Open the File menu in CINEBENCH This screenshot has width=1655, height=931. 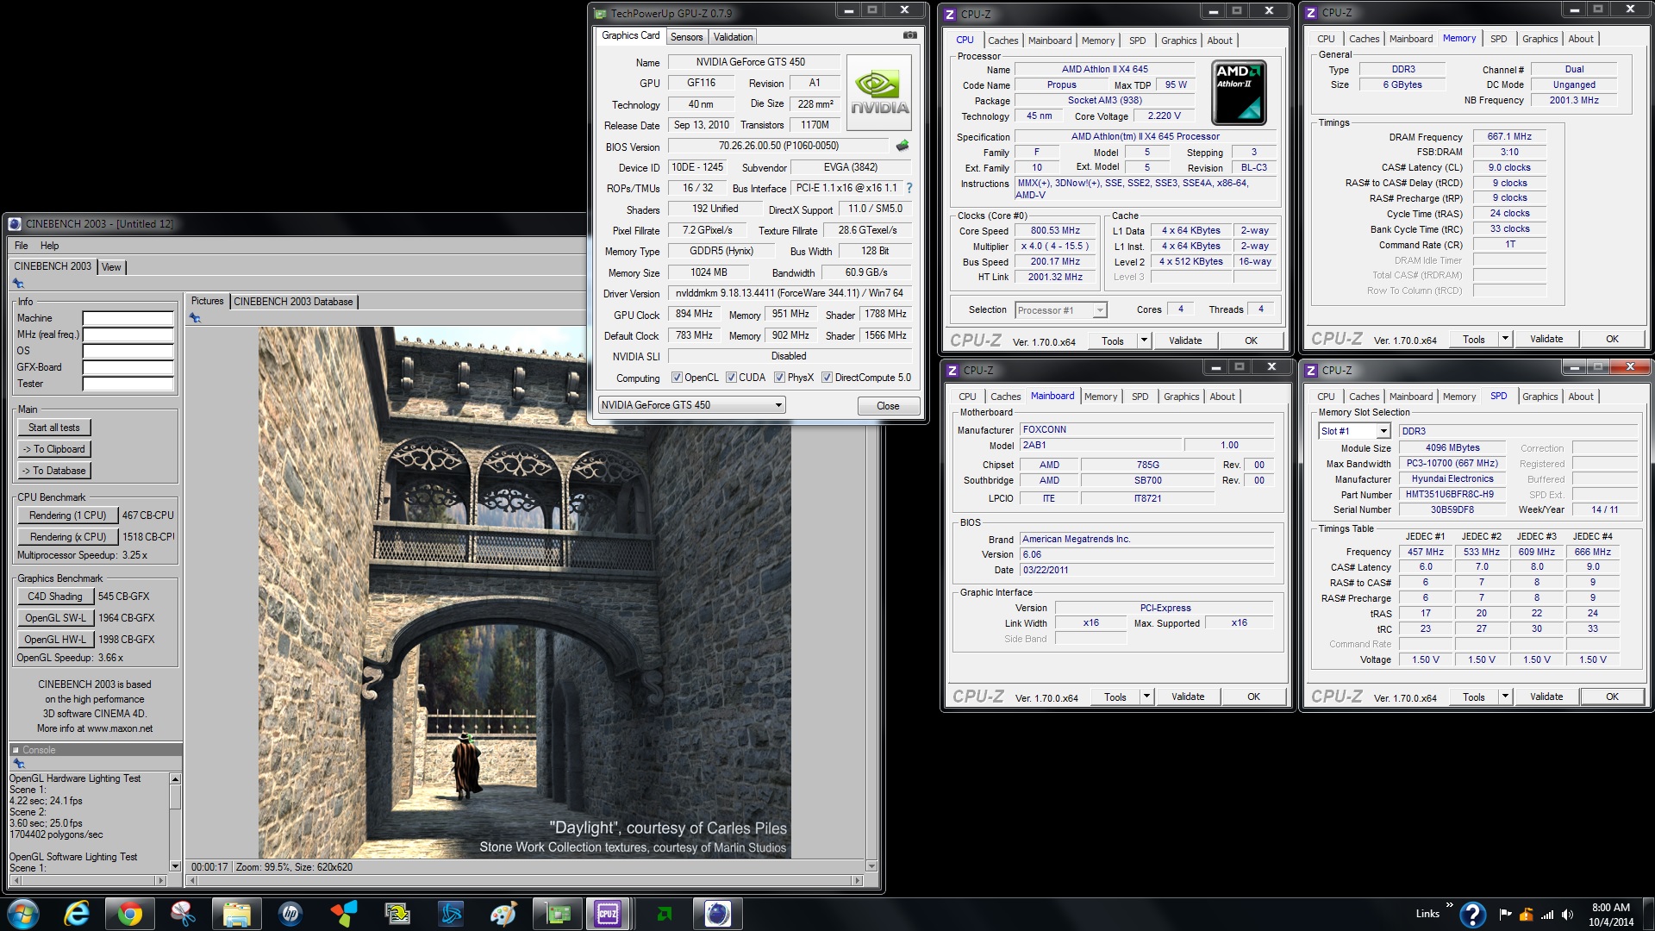coord(22,246)
